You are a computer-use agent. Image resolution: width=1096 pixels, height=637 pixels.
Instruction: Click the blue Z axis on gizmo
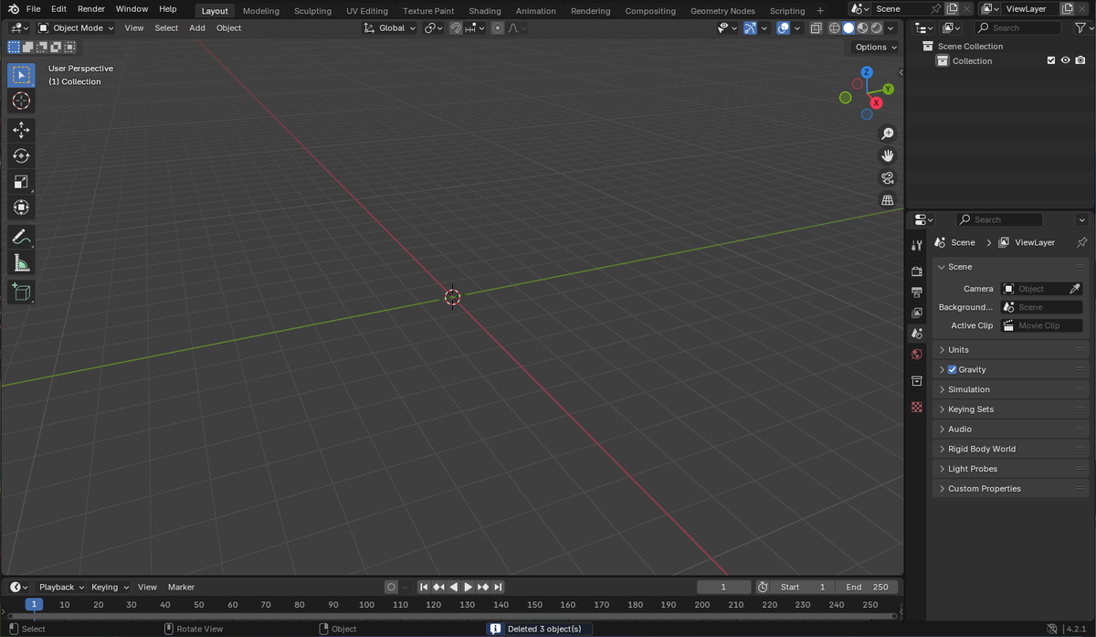pos(867,72)
